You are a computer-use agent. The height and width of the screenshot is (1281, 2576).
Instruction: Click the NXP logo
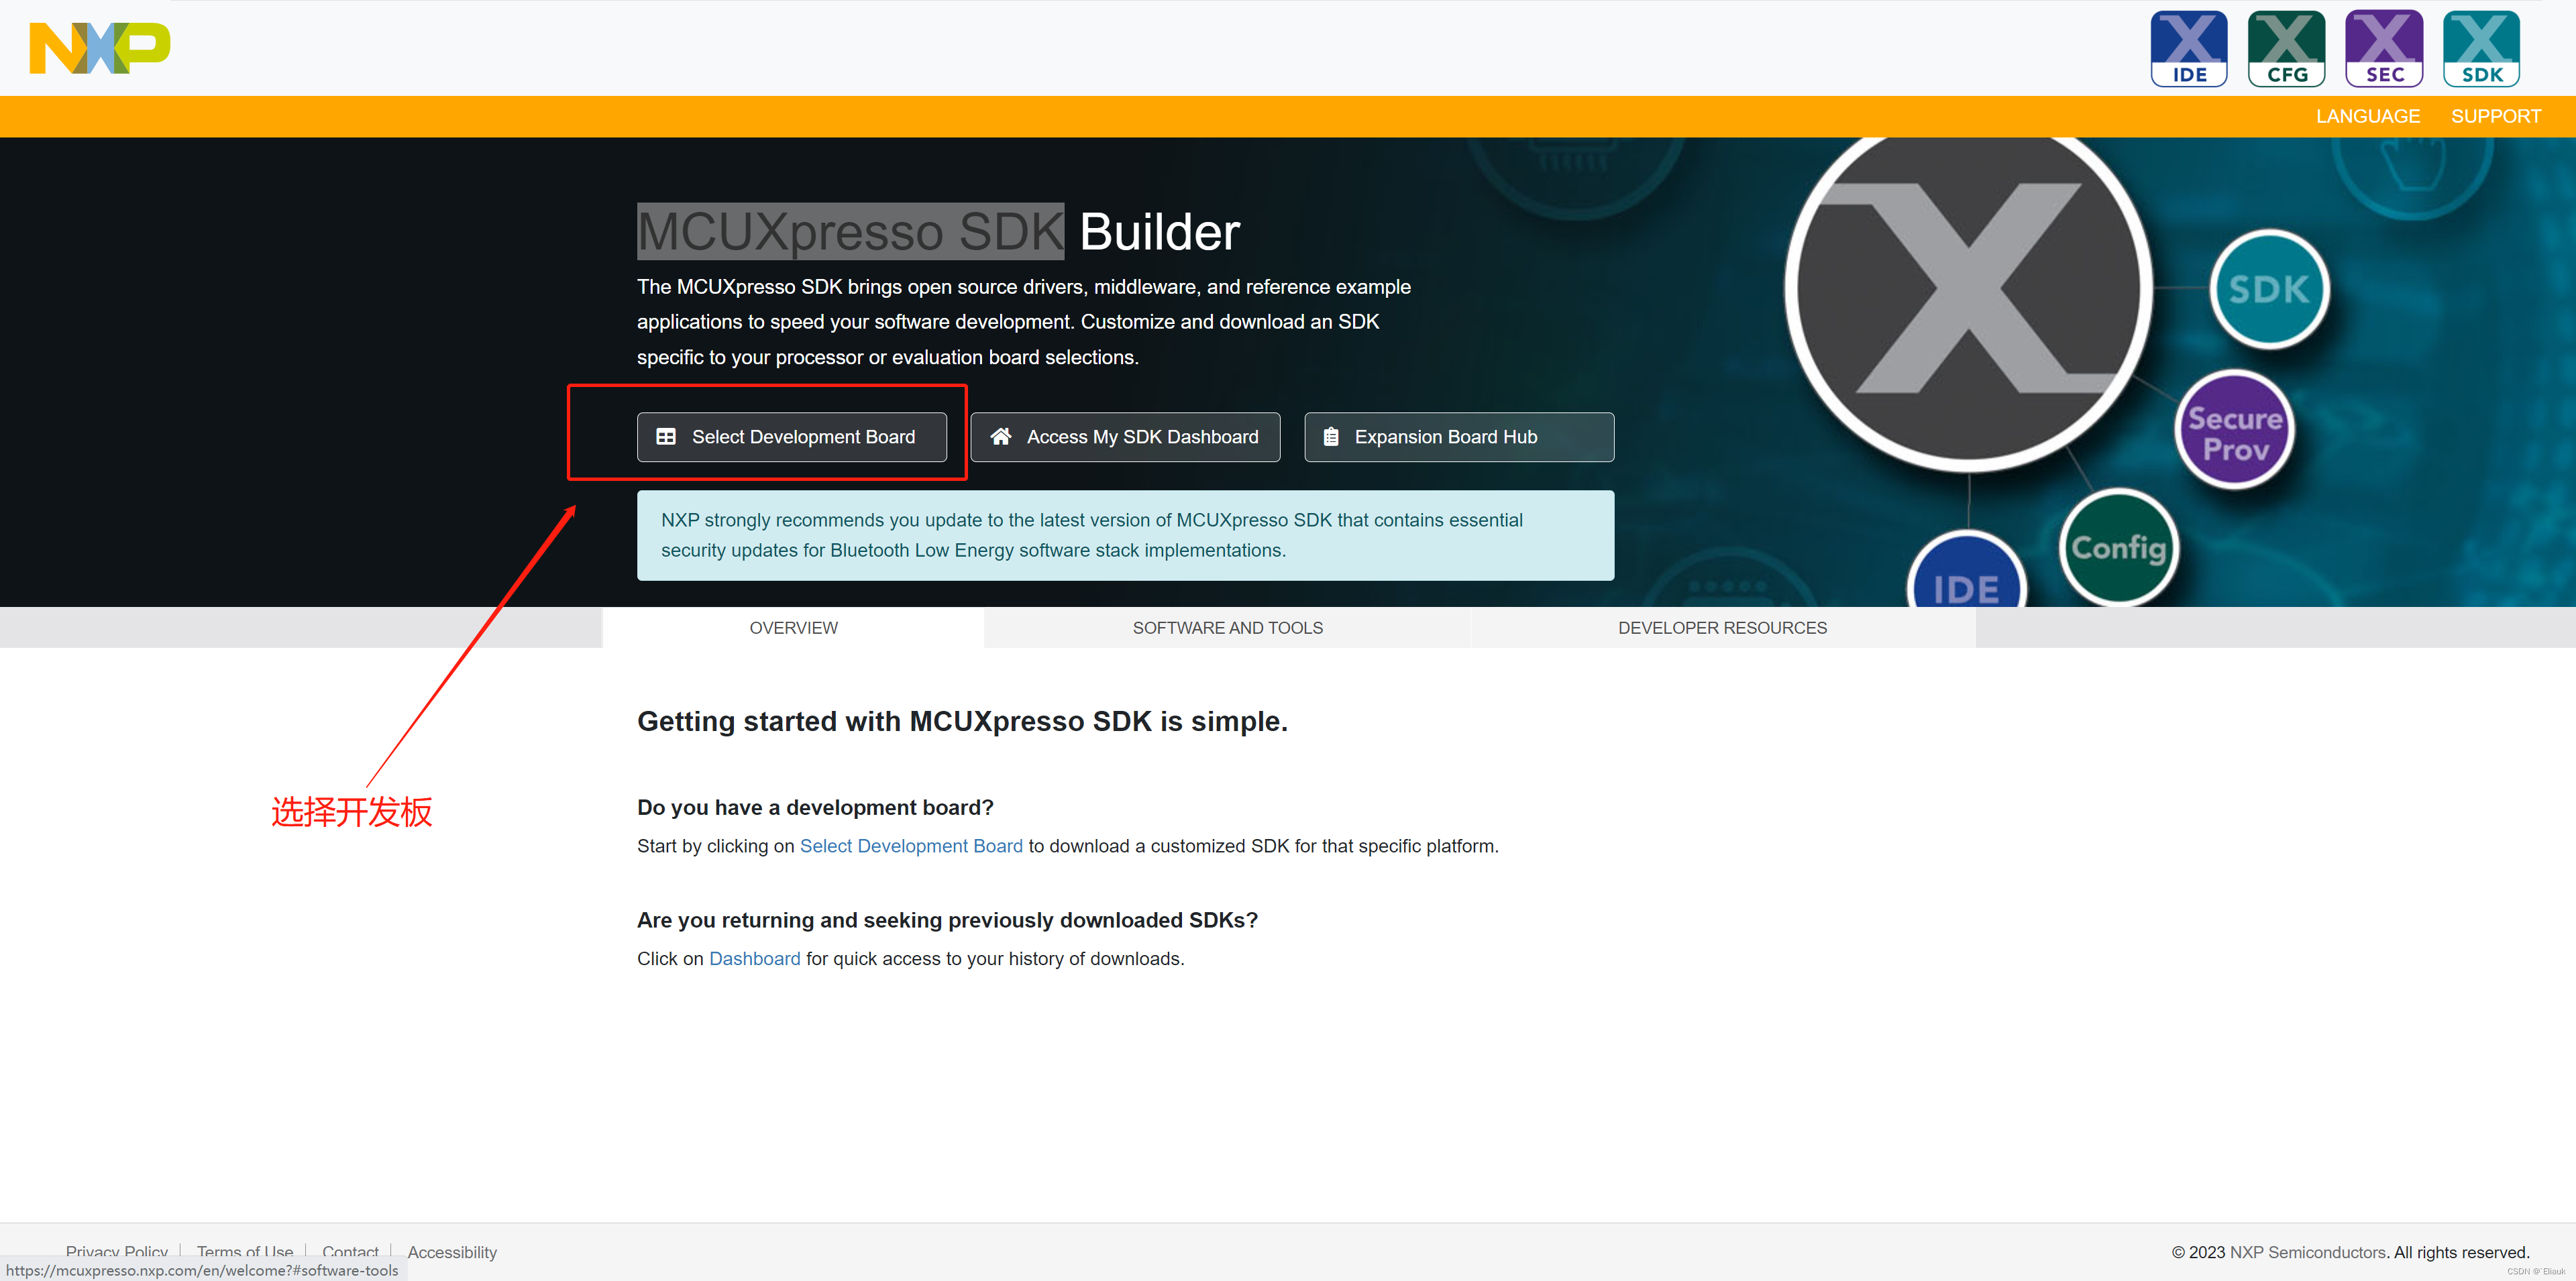100,48
